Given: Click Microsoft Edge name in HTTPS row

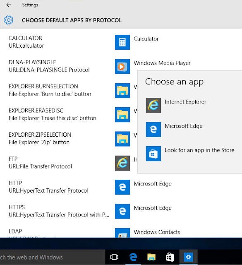Looking at the screenshot, I should tap(153, 208).
